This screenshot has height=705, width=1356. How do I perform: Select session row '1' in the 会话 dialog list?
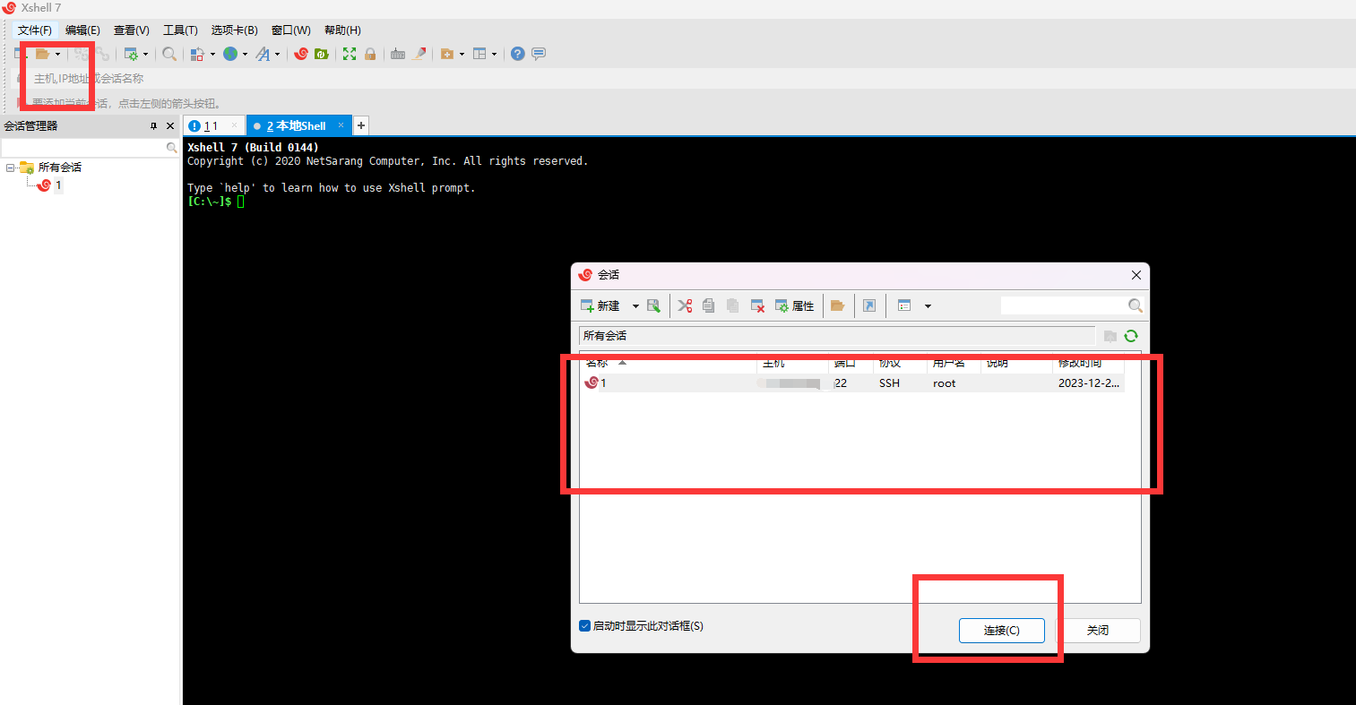pyautogui.click(x=851, y=383)
